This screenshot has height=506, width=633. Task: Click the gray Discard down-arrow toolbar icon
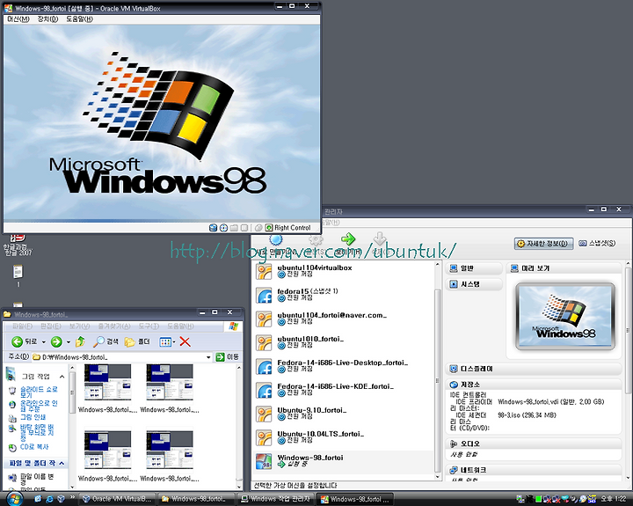click(x=380, y=238)
